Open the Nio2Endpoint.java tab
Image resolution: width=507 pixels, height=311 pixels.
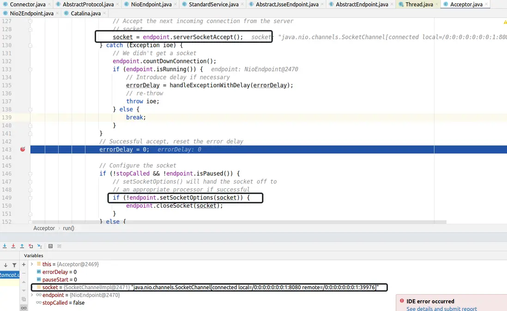(31, 13)
